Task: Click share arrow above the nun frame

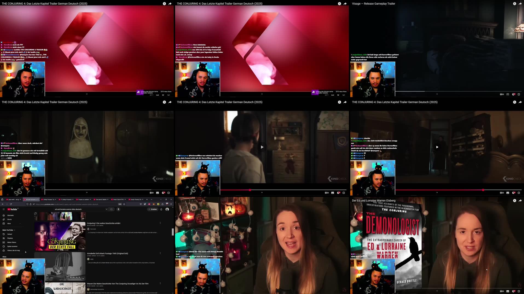Action: coord(170,102)
